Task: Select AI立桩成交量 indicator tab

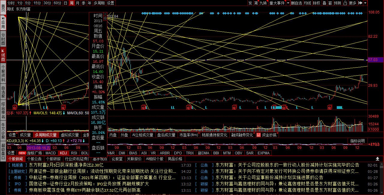Action: click(143, 135)
